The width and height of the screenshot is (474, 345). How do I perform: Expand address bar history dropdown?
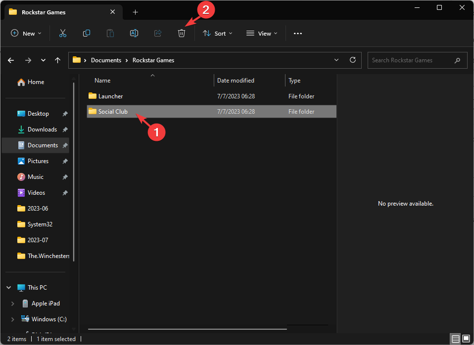(x=336, y=60)
